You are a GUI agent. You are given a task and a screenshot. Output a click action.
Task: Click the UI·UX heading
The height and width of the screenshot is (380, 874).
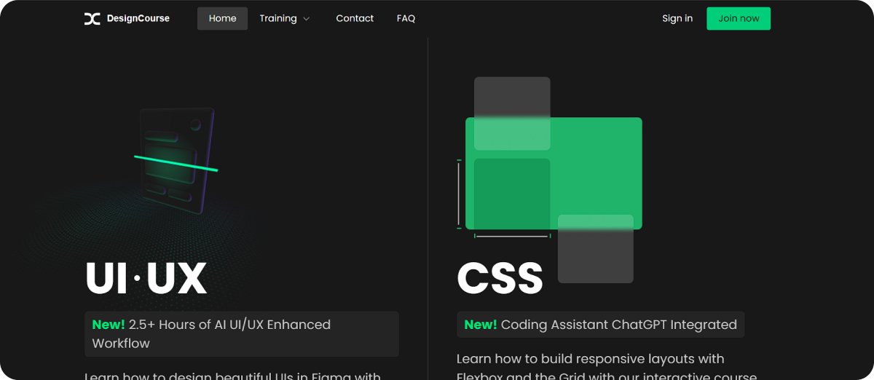[146, 277]
